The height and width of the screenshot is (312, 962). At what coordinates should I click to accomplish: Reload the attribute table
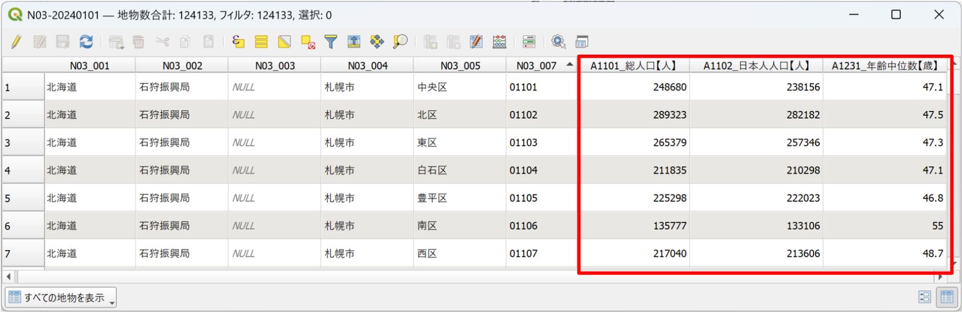(86, 41)
